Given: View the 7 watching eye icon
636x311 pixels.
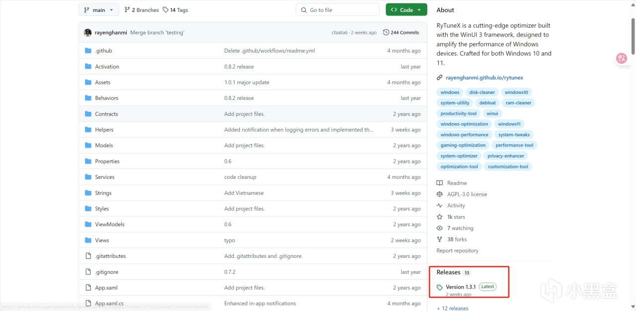Looking at the screenshot, I should click(x=439, y=228).
